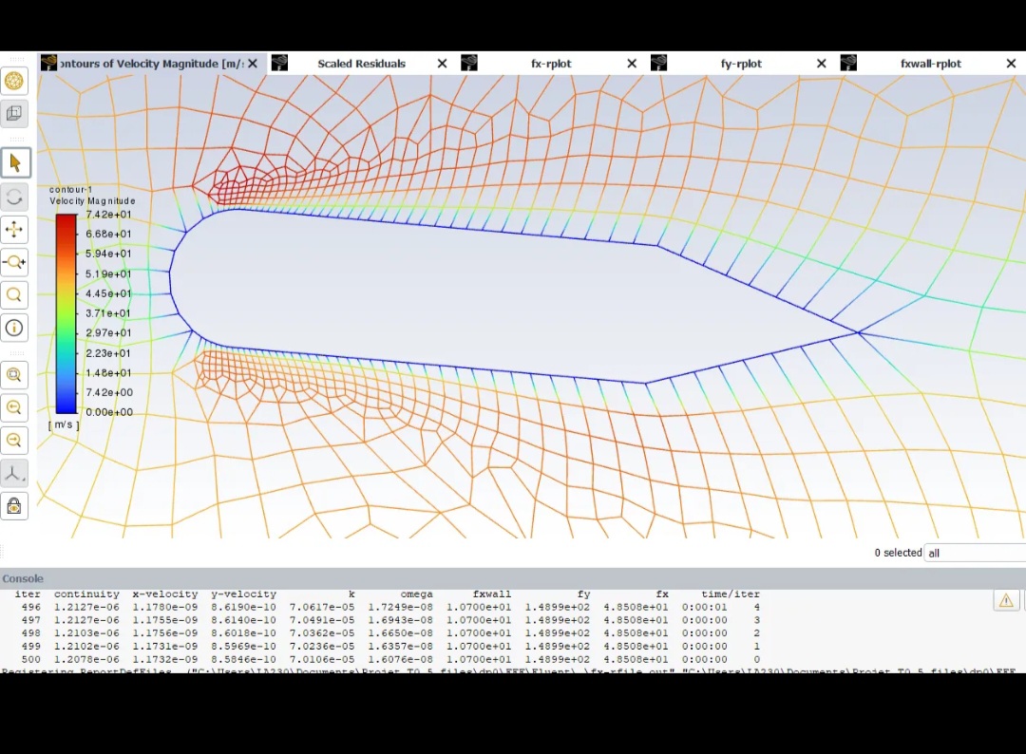Click the fit to window icon

coord(14,375)
